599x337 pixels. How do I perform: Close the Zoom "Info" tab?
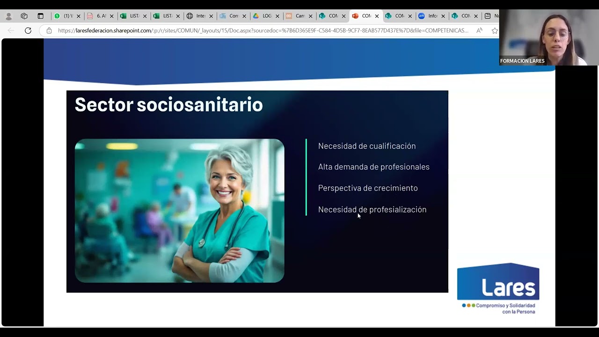[443, 16]
